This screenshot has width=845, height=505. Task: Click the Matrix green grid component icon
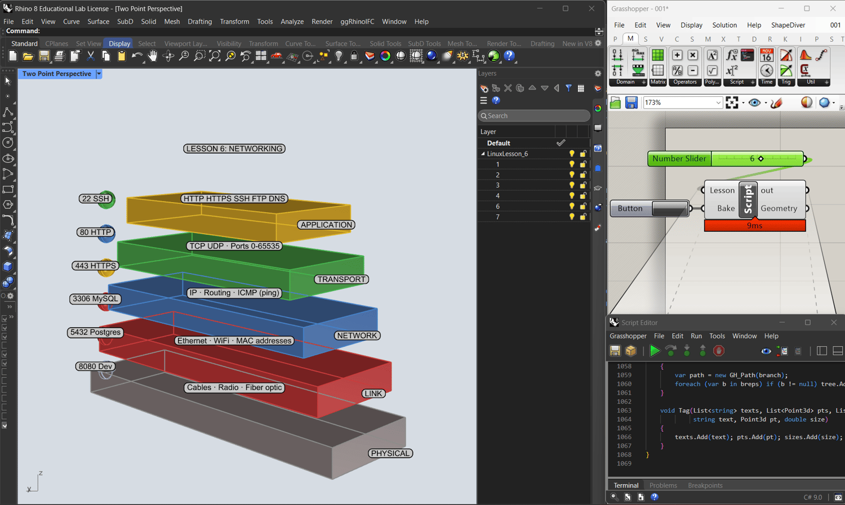[657, 55]
